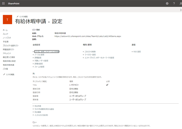
Task: Click the pencil icon below ごみ箱
Action: 4,74
